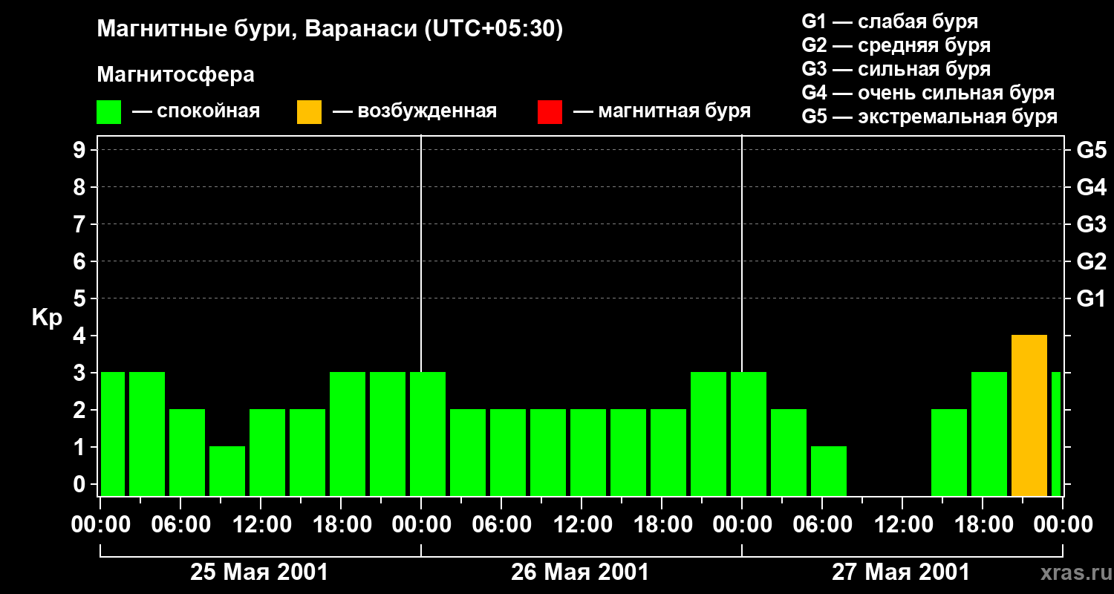Viewport: 1114px width, 594px height.
Task: Click the red 'магнитная буря' legend swatch
Action: coord(550,112)
